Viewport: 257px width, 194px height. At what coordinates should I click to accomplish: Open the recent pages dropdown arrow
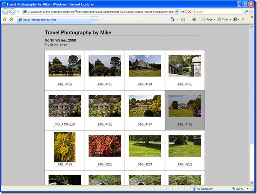(x=18, y=12)
